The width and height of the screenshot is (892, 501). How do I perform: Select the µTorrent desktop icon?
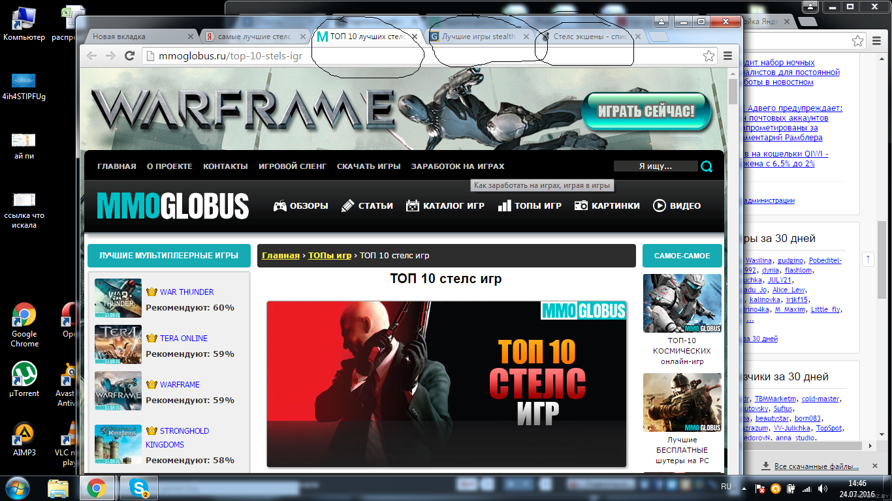coord(24,380)
